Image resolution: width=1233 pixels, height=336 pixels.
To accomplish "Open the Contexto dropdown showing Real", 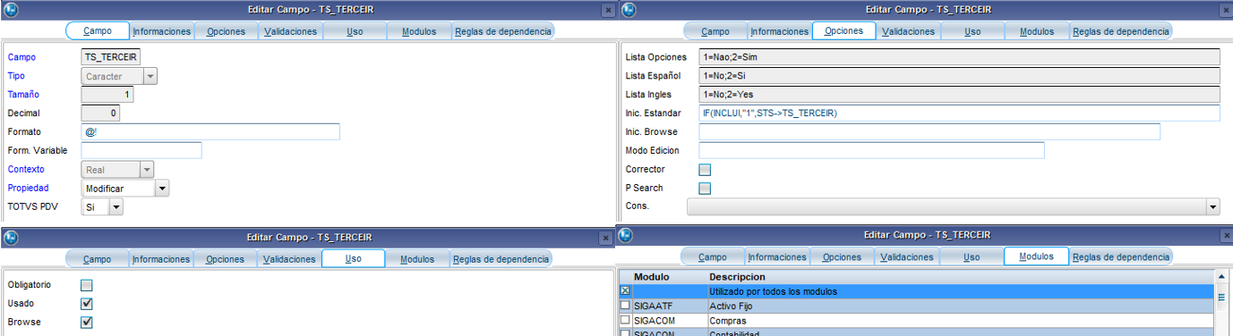I will 147,169.
